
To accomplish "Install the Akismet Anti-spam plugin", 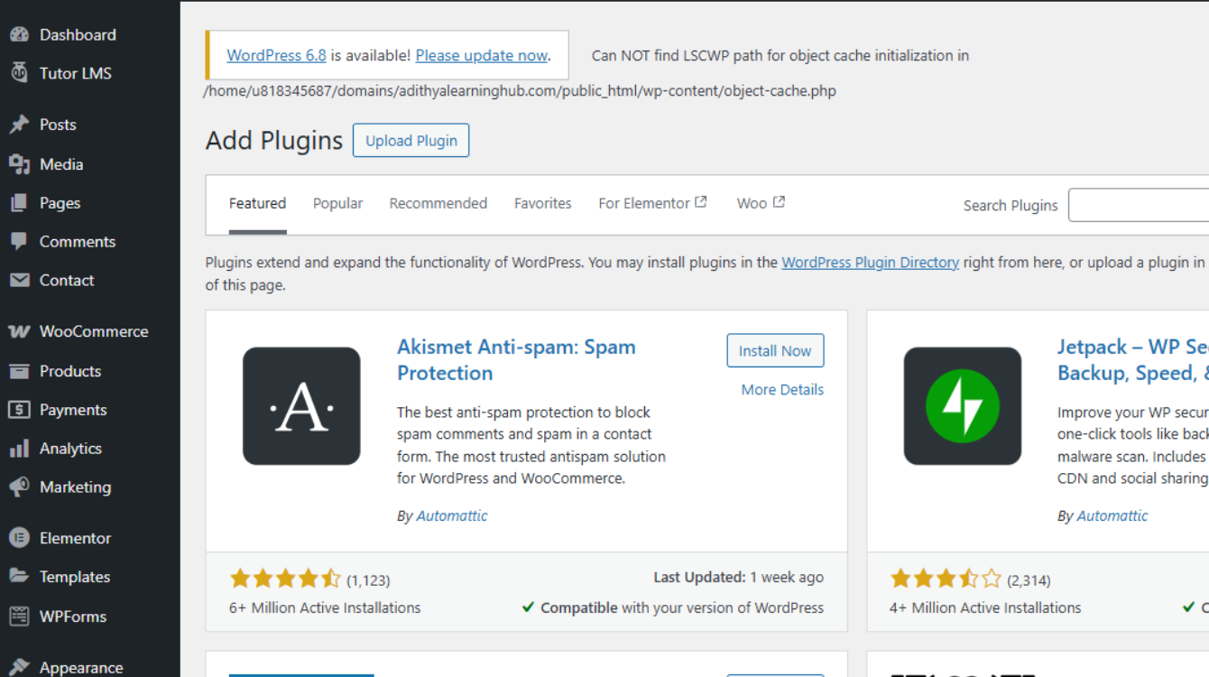I will coord(775,351).
